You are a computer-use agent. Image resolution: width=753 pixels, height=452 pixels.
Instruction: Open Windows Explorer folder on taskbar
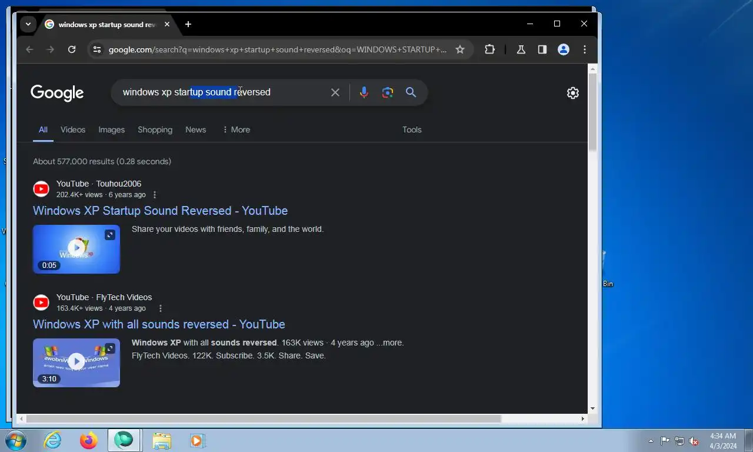[162, 440]
